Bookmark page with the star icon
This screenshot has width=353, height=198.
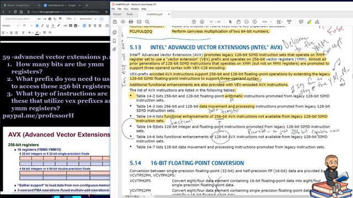coord(106,12)
